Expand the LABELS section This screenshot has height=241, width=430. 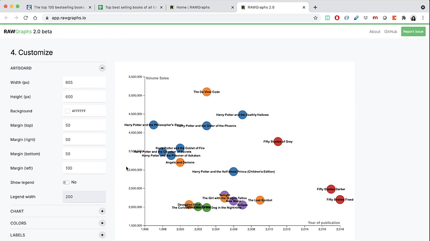click(x=102, y=235)
